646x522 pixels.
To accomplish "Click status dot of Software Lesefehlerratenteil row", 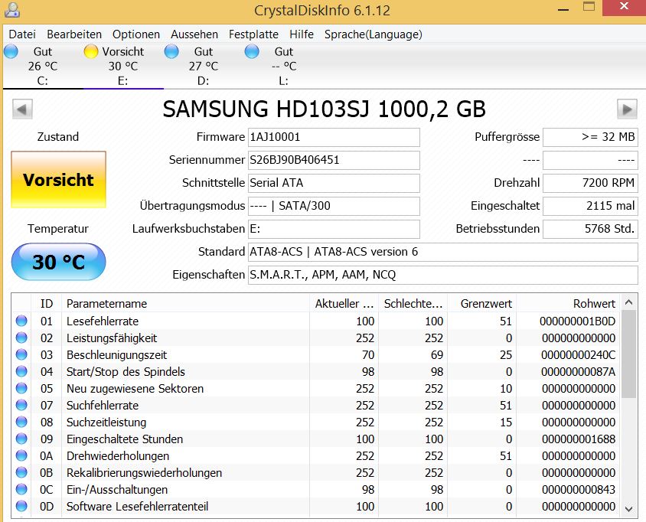I will coord(21,507).
